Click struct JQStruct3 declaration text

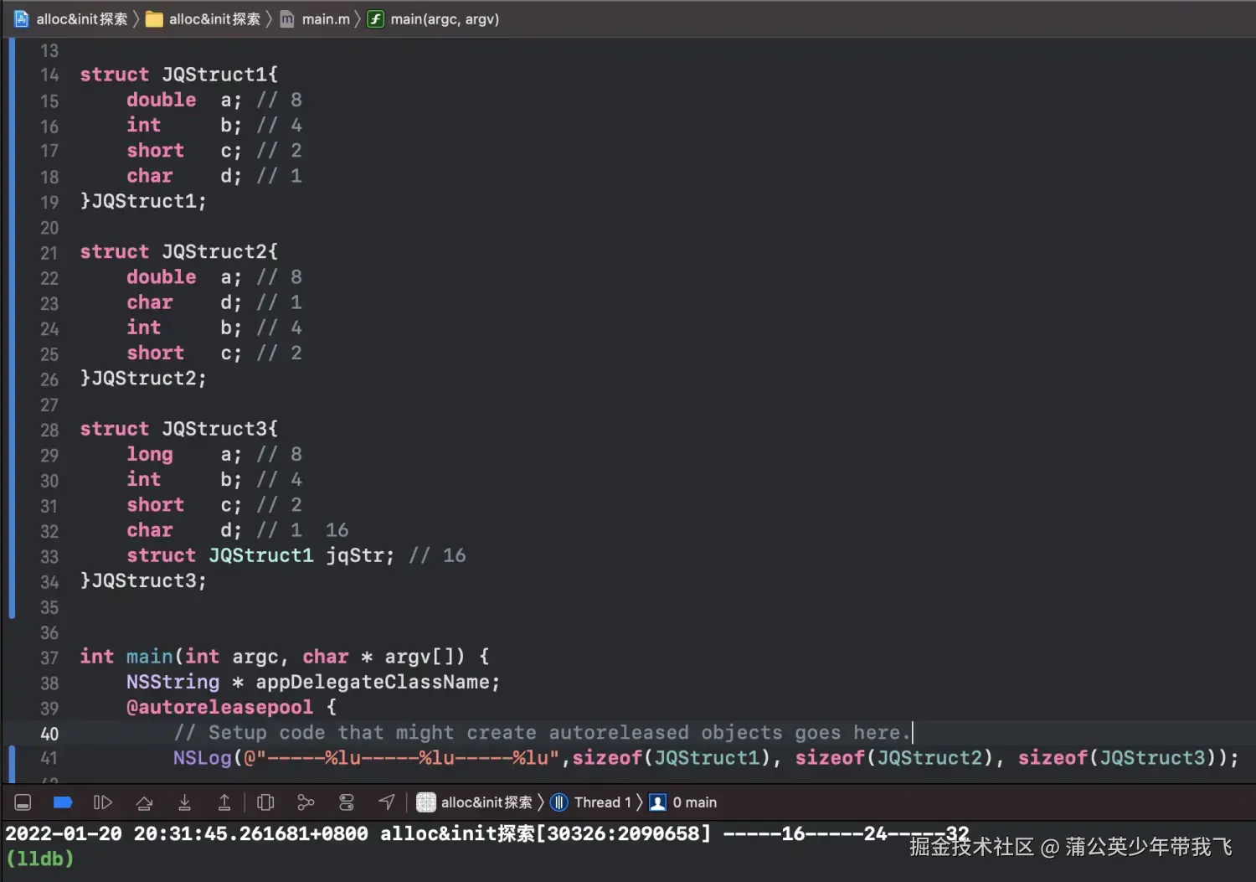[178, 429]
